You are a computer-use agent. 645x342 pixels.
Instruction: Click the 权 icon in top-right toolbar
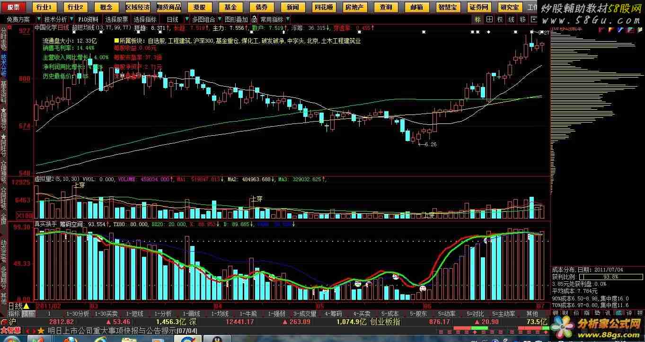click(500, 19)
